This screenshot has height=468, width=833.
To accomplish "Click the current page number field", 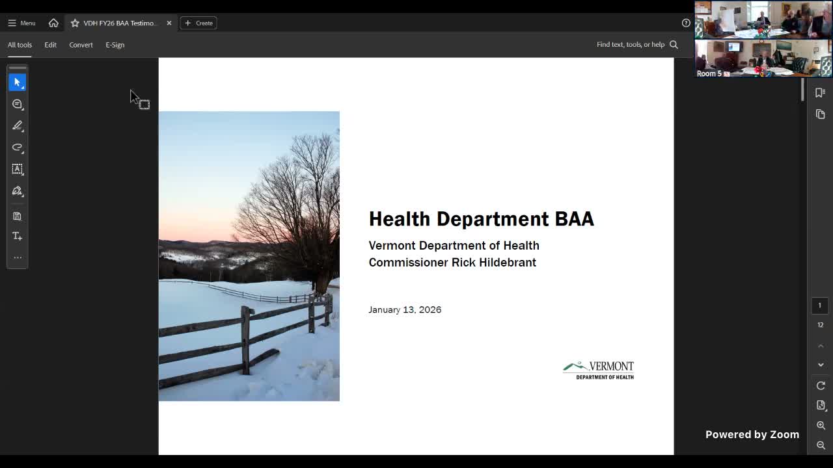I will (819, 305).
